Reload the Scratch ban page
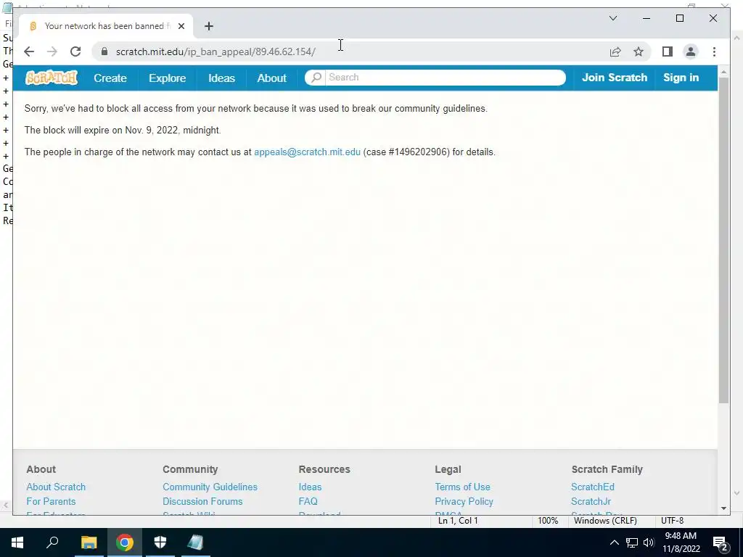The width and height of the screenshot is (743, 557). pos(75,51)
